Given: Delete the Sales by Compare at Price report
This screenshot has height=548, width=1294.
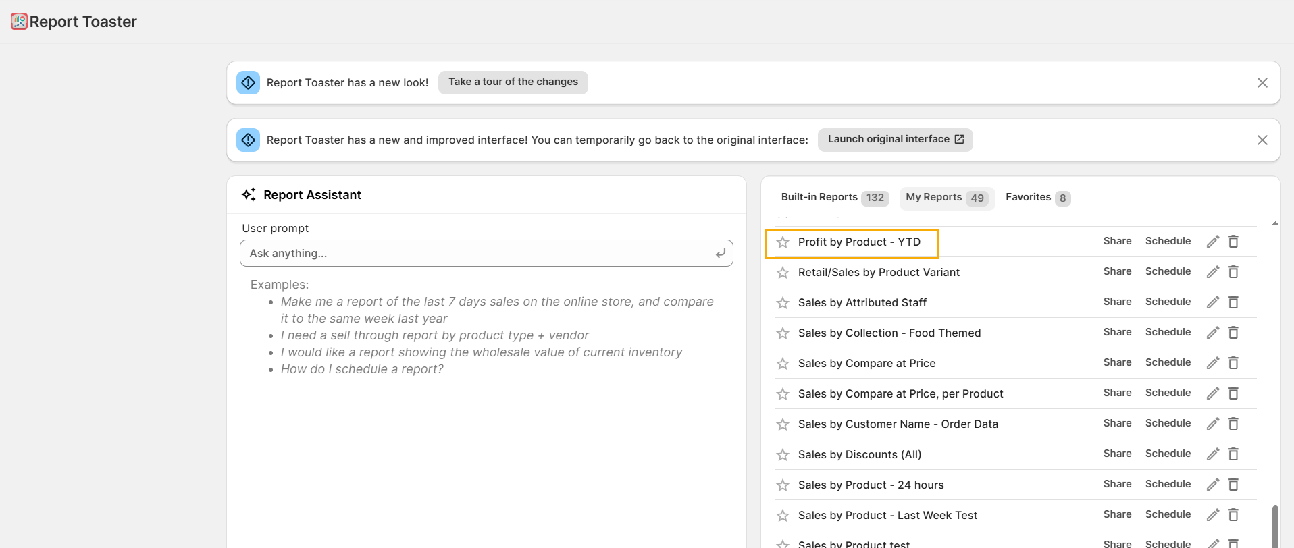Looking at the screenshot, I should tap(1233, 363).
